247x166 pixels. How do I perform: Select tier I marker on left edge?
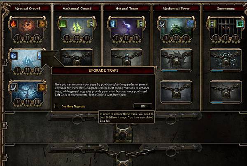pyautogui.click(x=4, y=62)
